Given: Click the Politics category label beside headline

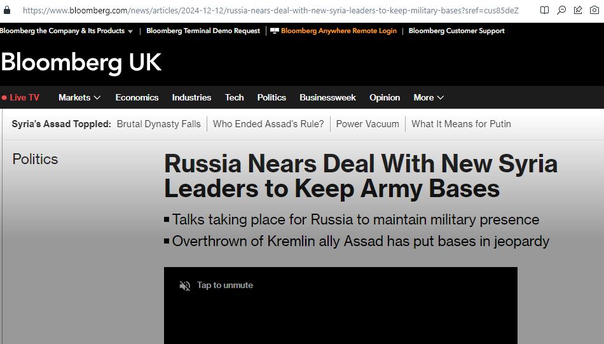Looking at the screenshot, I should tap(35, 159).
